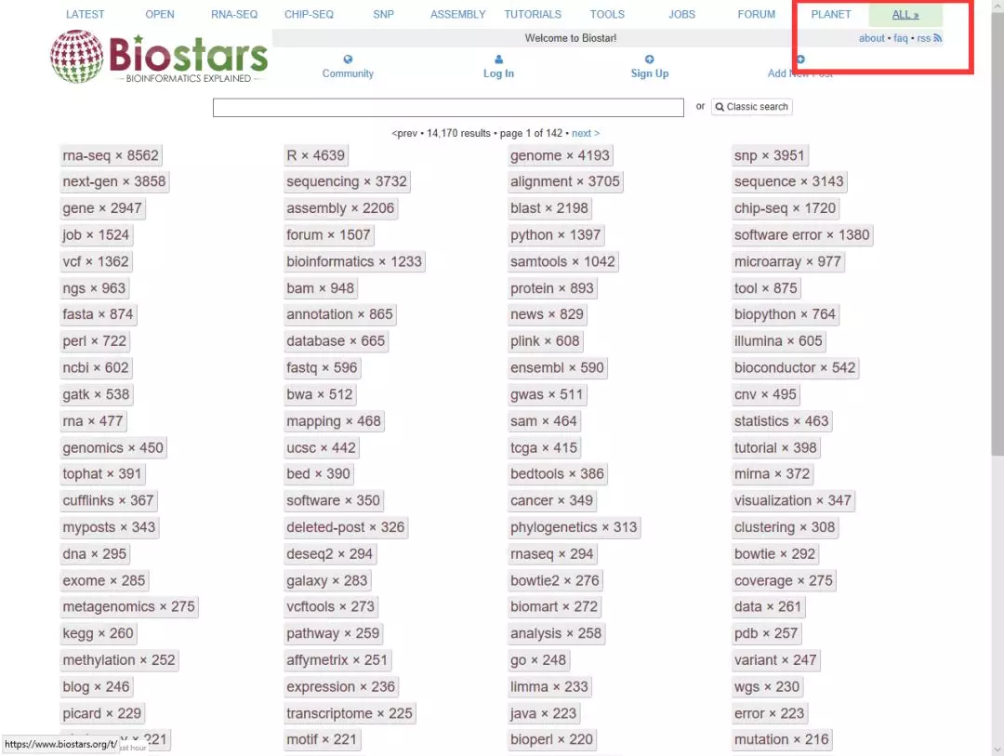Click the about link
Image resolution: width=1004 pixels, height=756 pixels.
(x=871, y=38)
